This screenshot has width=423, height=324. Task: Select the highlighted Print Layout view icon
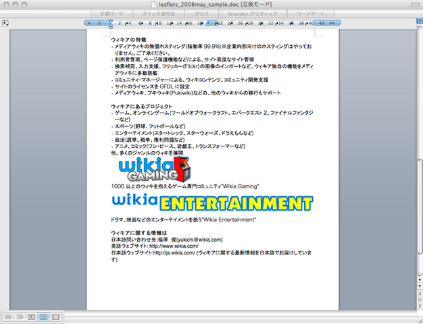tap(43, 317)
